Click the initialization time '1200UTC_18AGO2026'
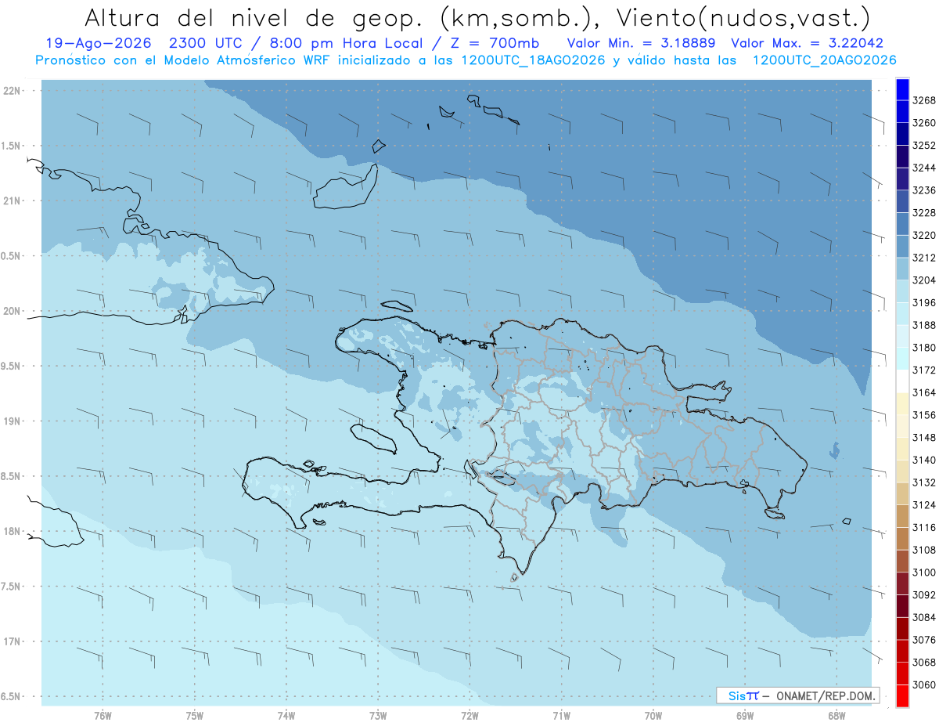Viewport: 939px width, 726px height. 531,60
